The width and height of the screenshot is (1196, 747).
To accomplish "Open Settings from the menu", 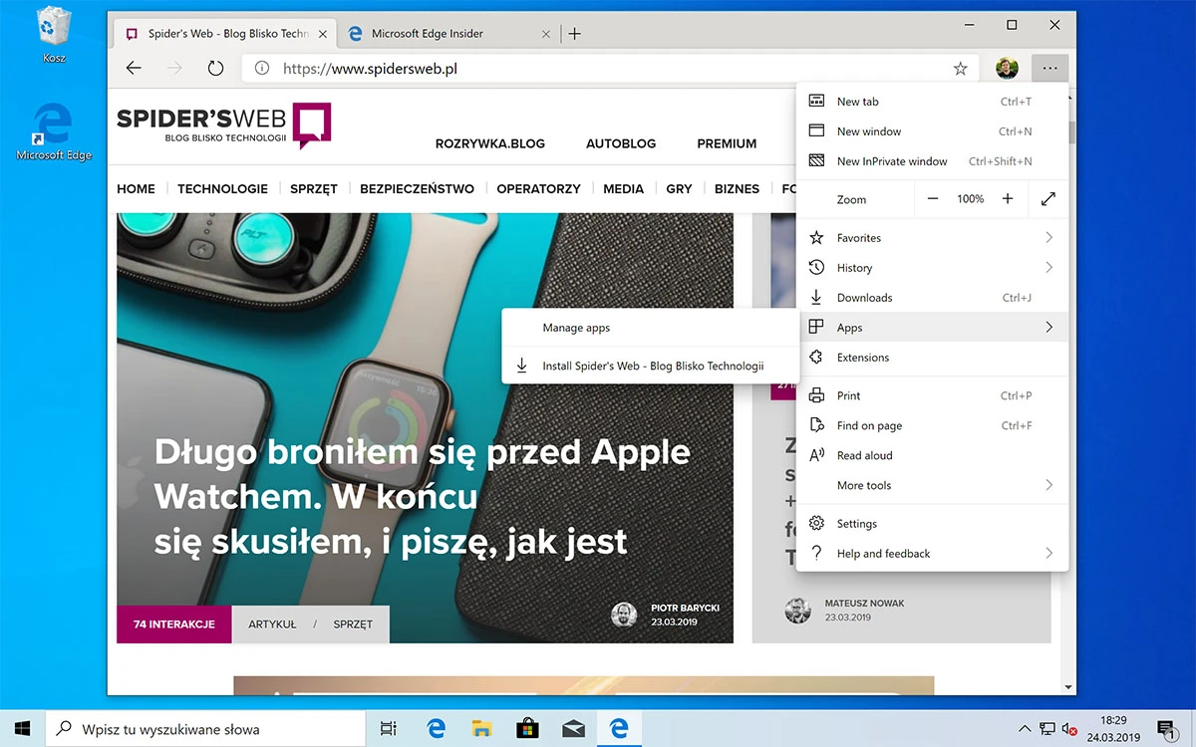I will point(932,524).
